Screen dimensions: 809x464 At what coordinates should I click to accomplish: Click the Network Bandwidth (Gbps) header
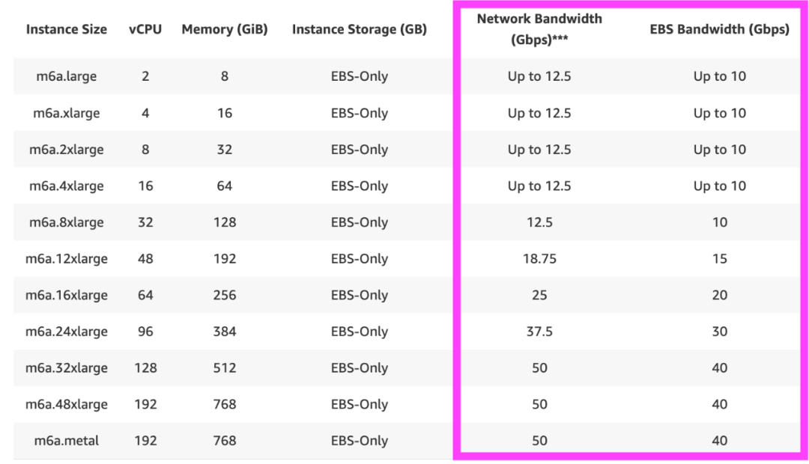(x=539, y=29)
